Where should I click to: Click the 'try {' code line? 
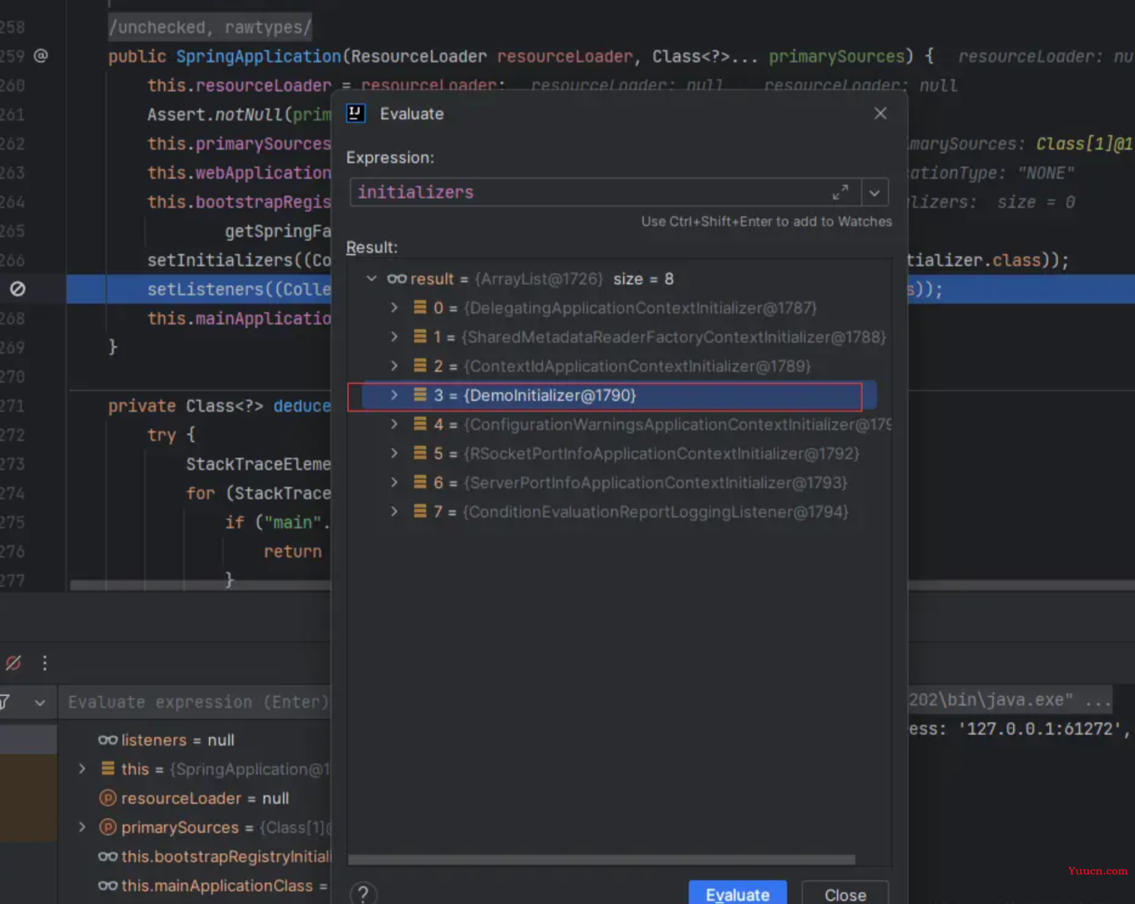(171, 435)
